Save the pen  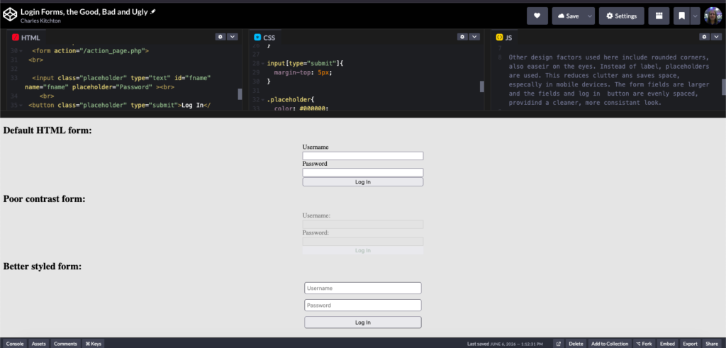coord(569,16)
